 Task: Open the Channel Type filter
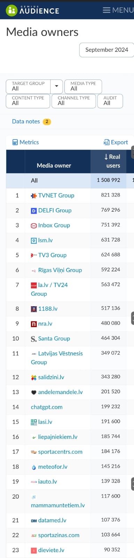[74, 101]
